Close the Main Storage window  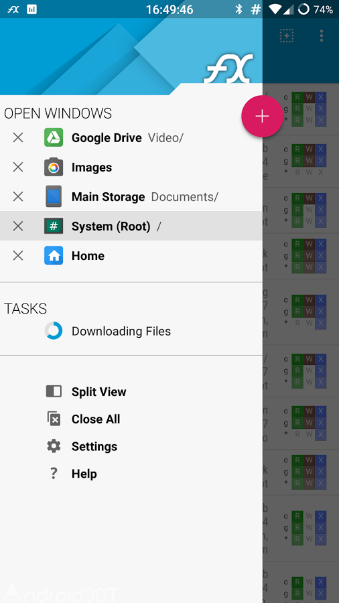tap(18, 196)
